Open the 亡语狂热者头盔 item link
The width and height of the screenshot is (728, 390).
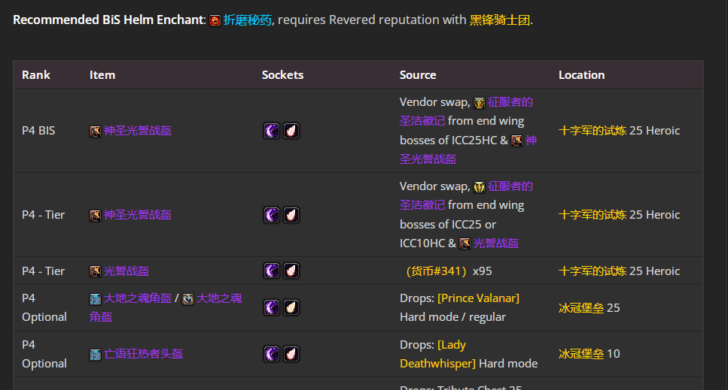(143, 354)
